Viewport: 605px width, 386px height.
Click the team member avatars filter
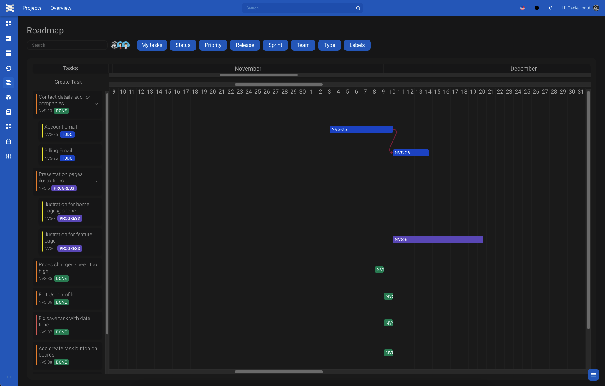pos(121,45)
